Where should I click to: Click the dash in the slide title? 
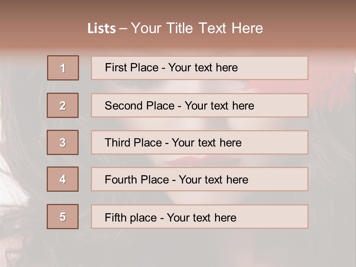click(x=123, y=29)
